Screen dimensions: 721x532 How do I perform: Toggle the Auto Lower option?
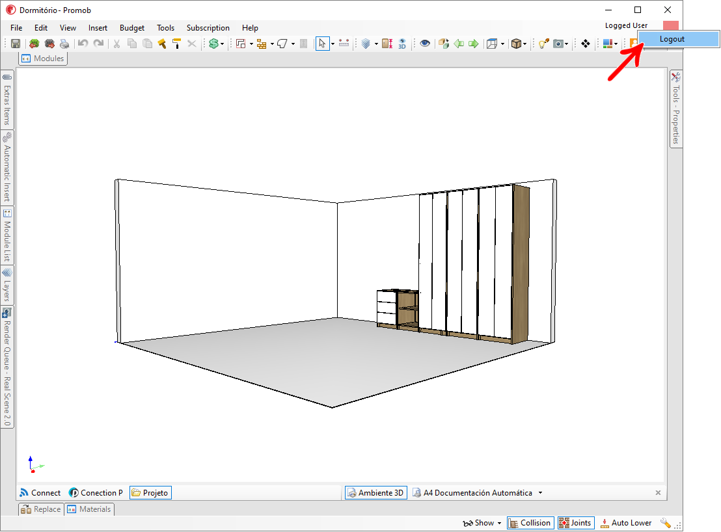click(x=626, y=523)
